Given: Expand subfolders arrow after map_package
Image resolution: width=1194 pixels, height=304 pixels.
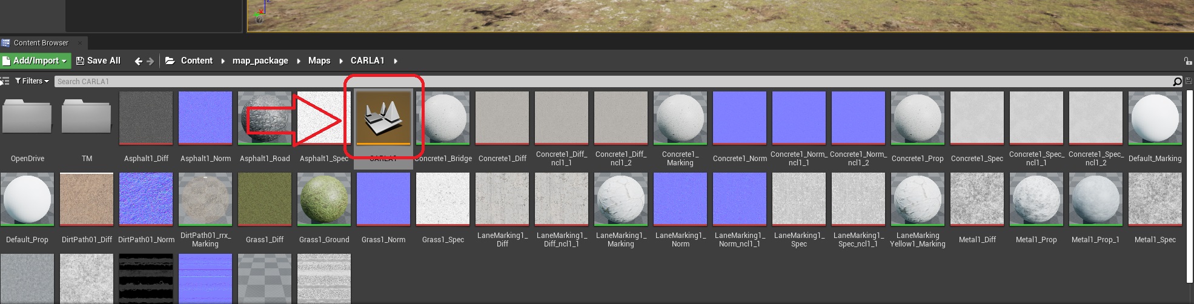Looking at the screenshot, I should click(299, 61).
